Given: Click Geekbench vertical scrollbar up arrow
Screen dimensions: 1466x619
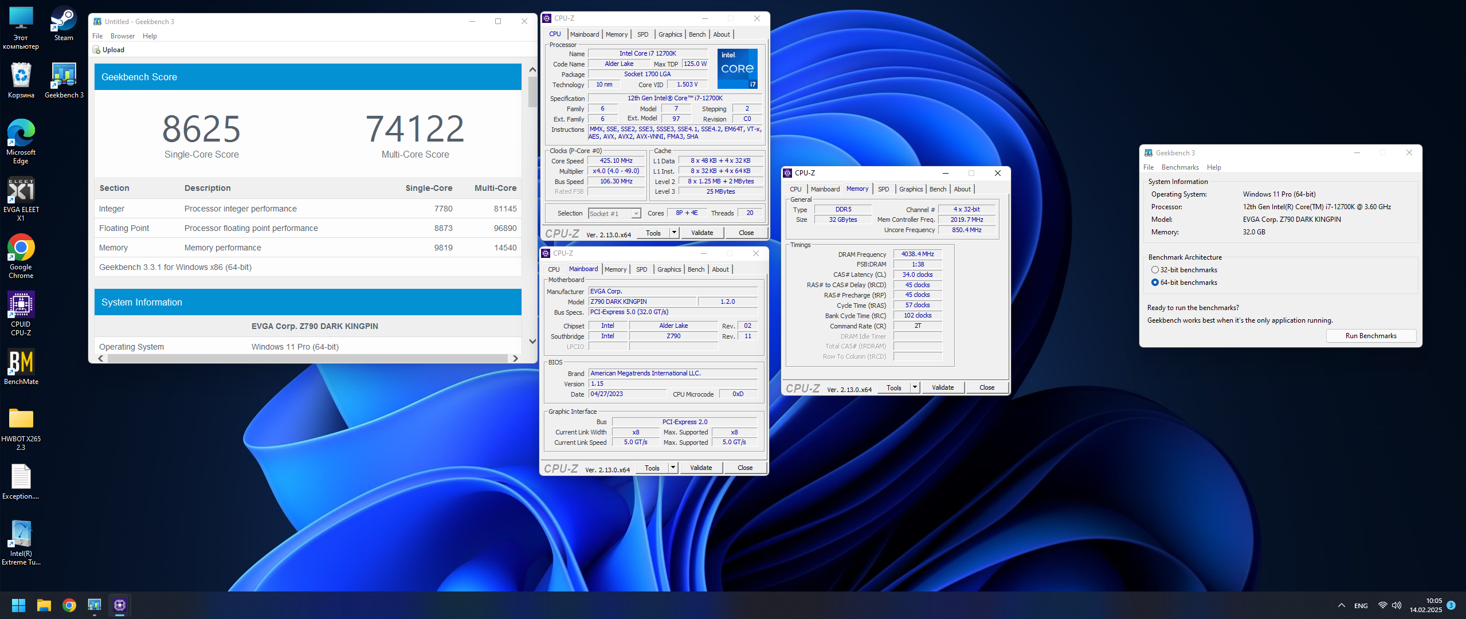Looking at the screenshot, I should click(532, 69).
